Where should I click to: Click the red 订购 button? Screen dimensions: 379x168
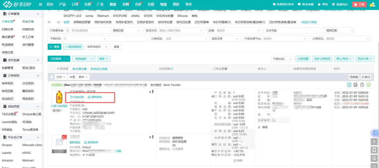[x=359, y=4]
